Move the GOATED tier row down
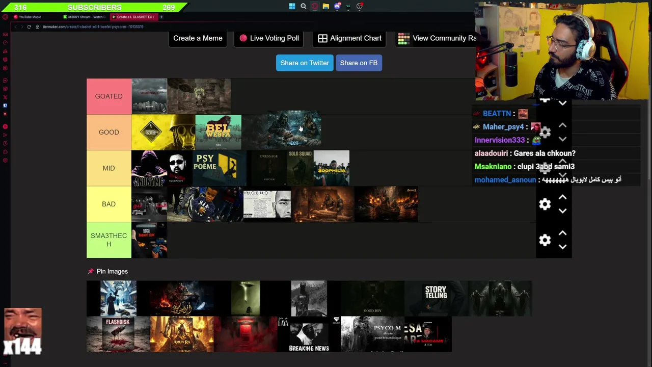This screenshot has height=367, width=652. pyautogui.click(x=562, y=103)
